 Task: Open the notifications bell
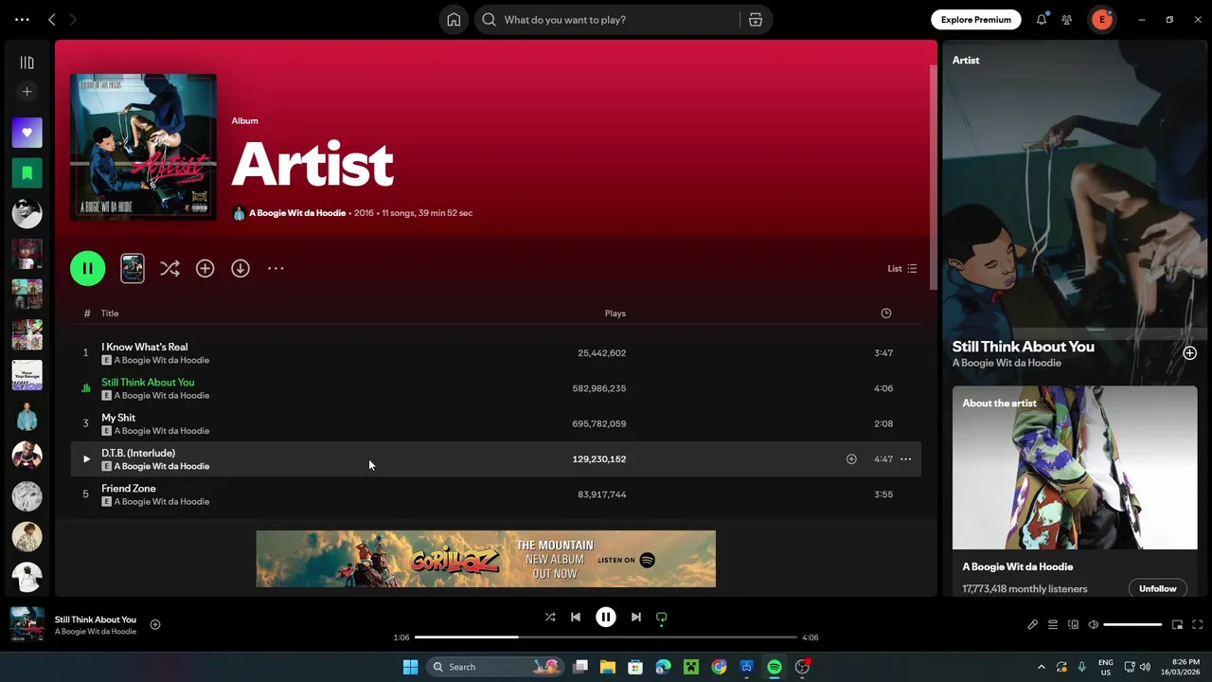1042,19
